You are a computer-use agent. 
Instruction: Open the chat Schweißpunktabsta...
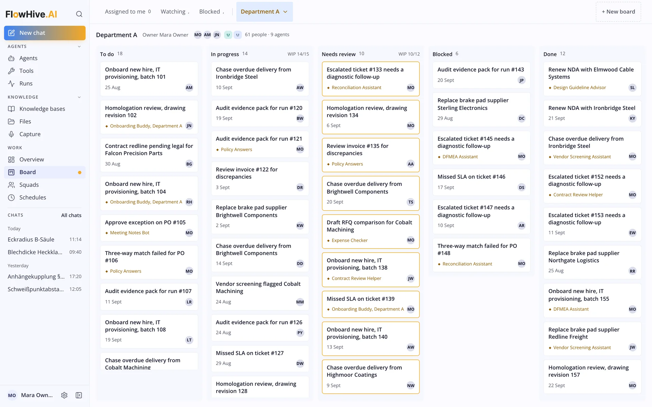[44, 289]
